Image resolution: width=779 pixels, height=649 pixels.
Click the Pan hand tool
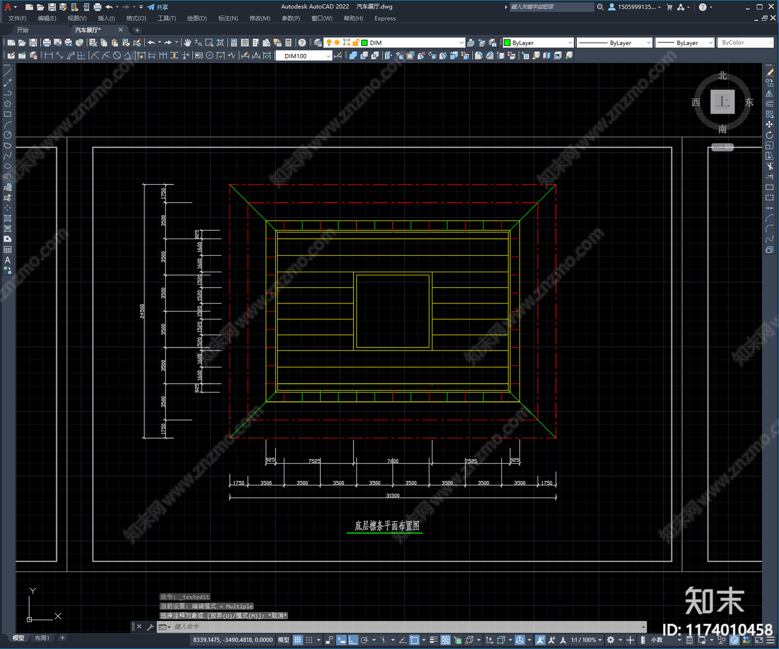(x=187, y=43)
